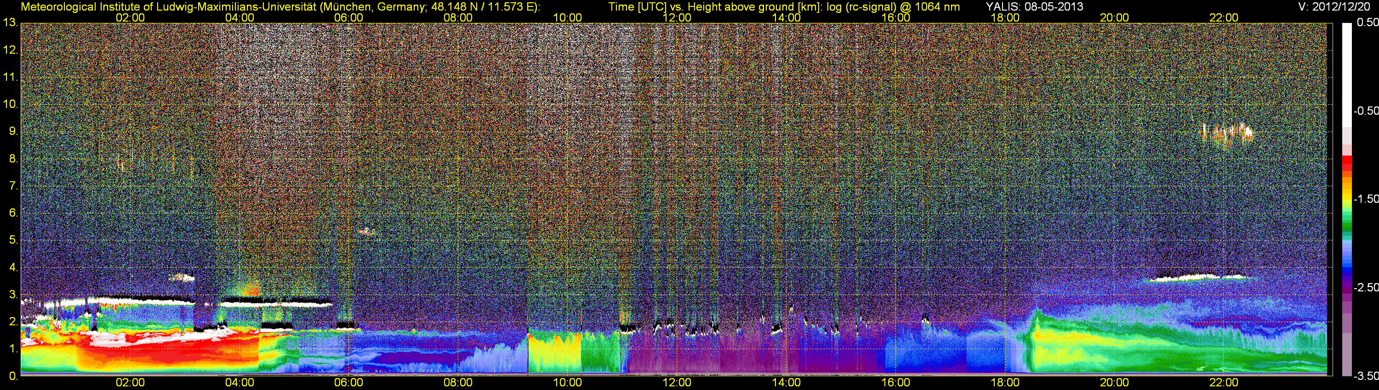Click the 12:00 label on bottom time axis

pyautogui.click(x=677, y=383)
